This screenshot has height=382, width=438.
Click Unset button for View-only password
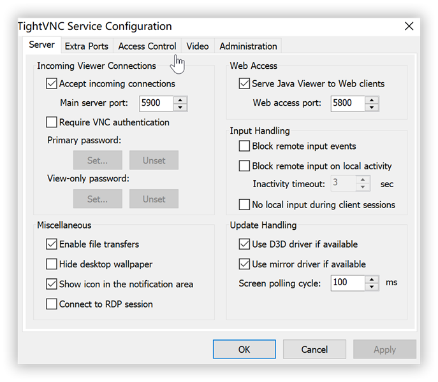tap(154, 199)
